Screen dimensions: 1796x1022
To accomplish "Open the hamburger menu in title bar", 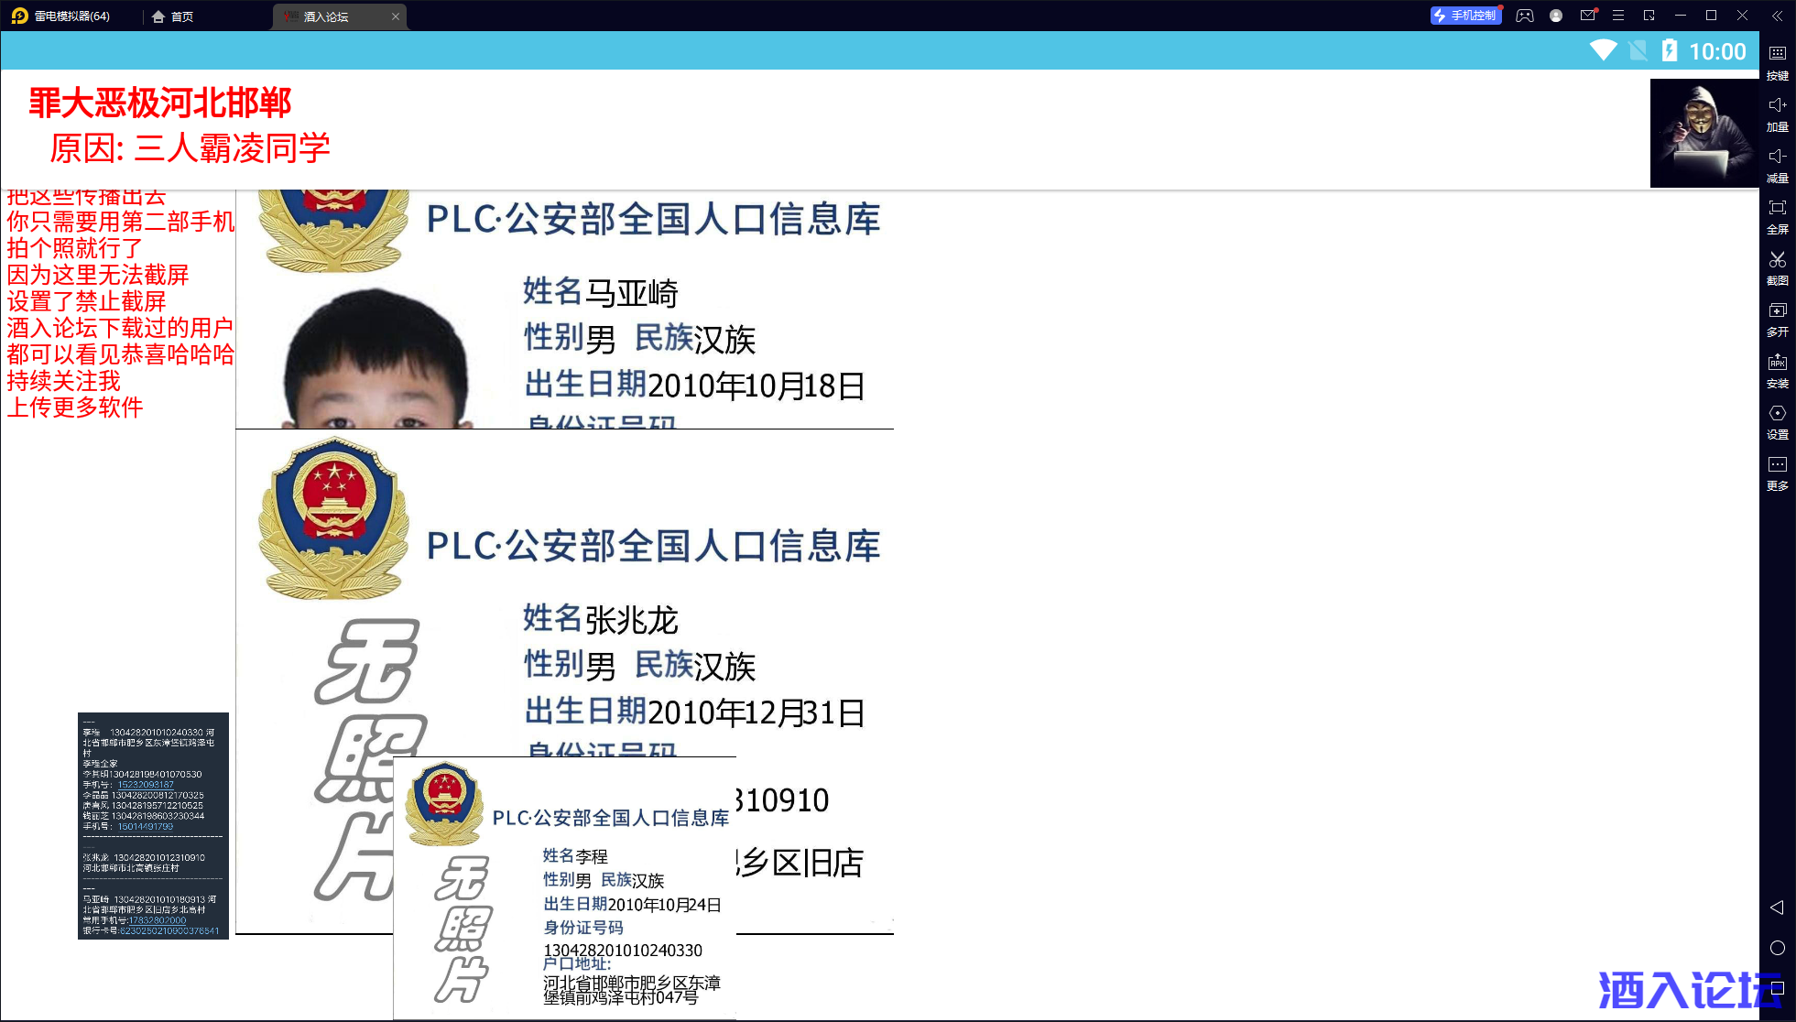I will (x=1618, y=16).
